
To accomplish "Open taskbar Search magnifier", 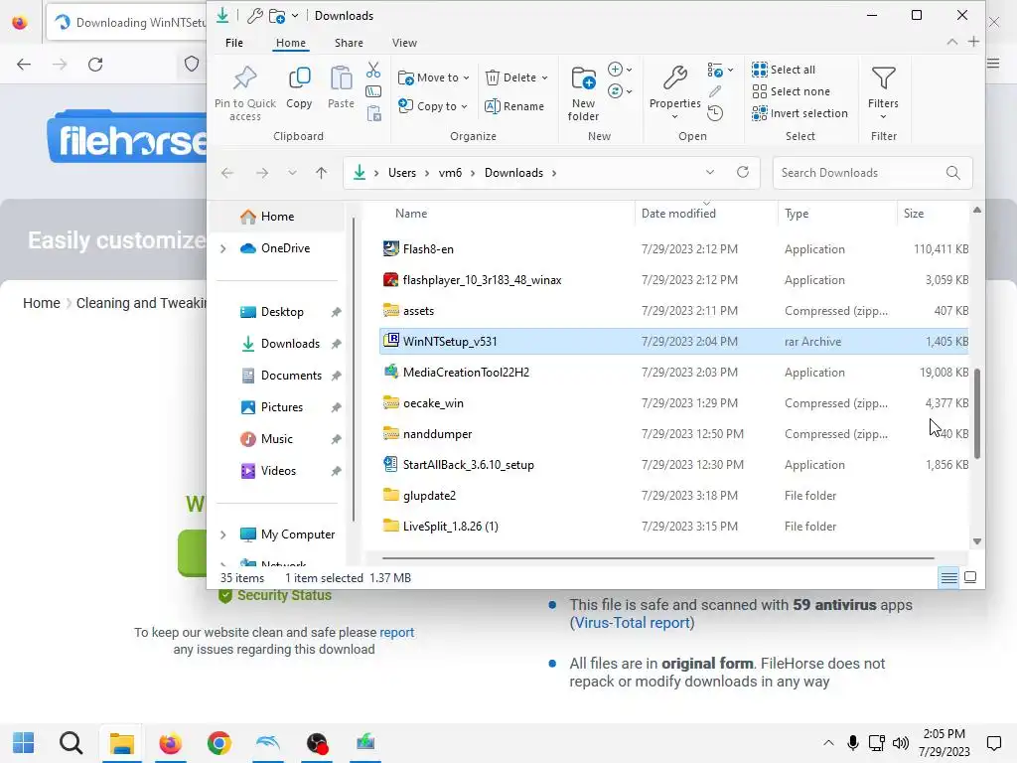I will tap(72, 742).
